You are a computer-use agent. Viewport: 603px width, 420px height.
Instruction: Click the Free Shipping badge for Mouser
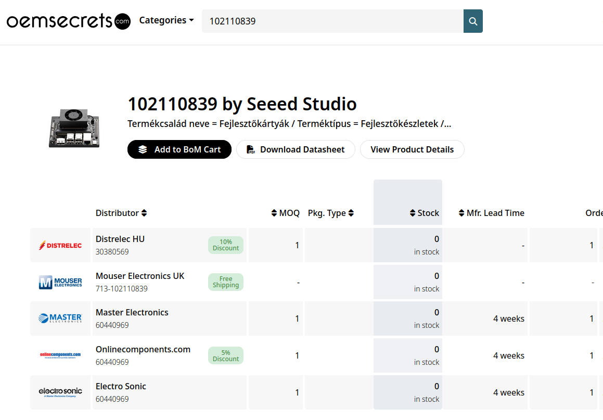click(226, 282)
